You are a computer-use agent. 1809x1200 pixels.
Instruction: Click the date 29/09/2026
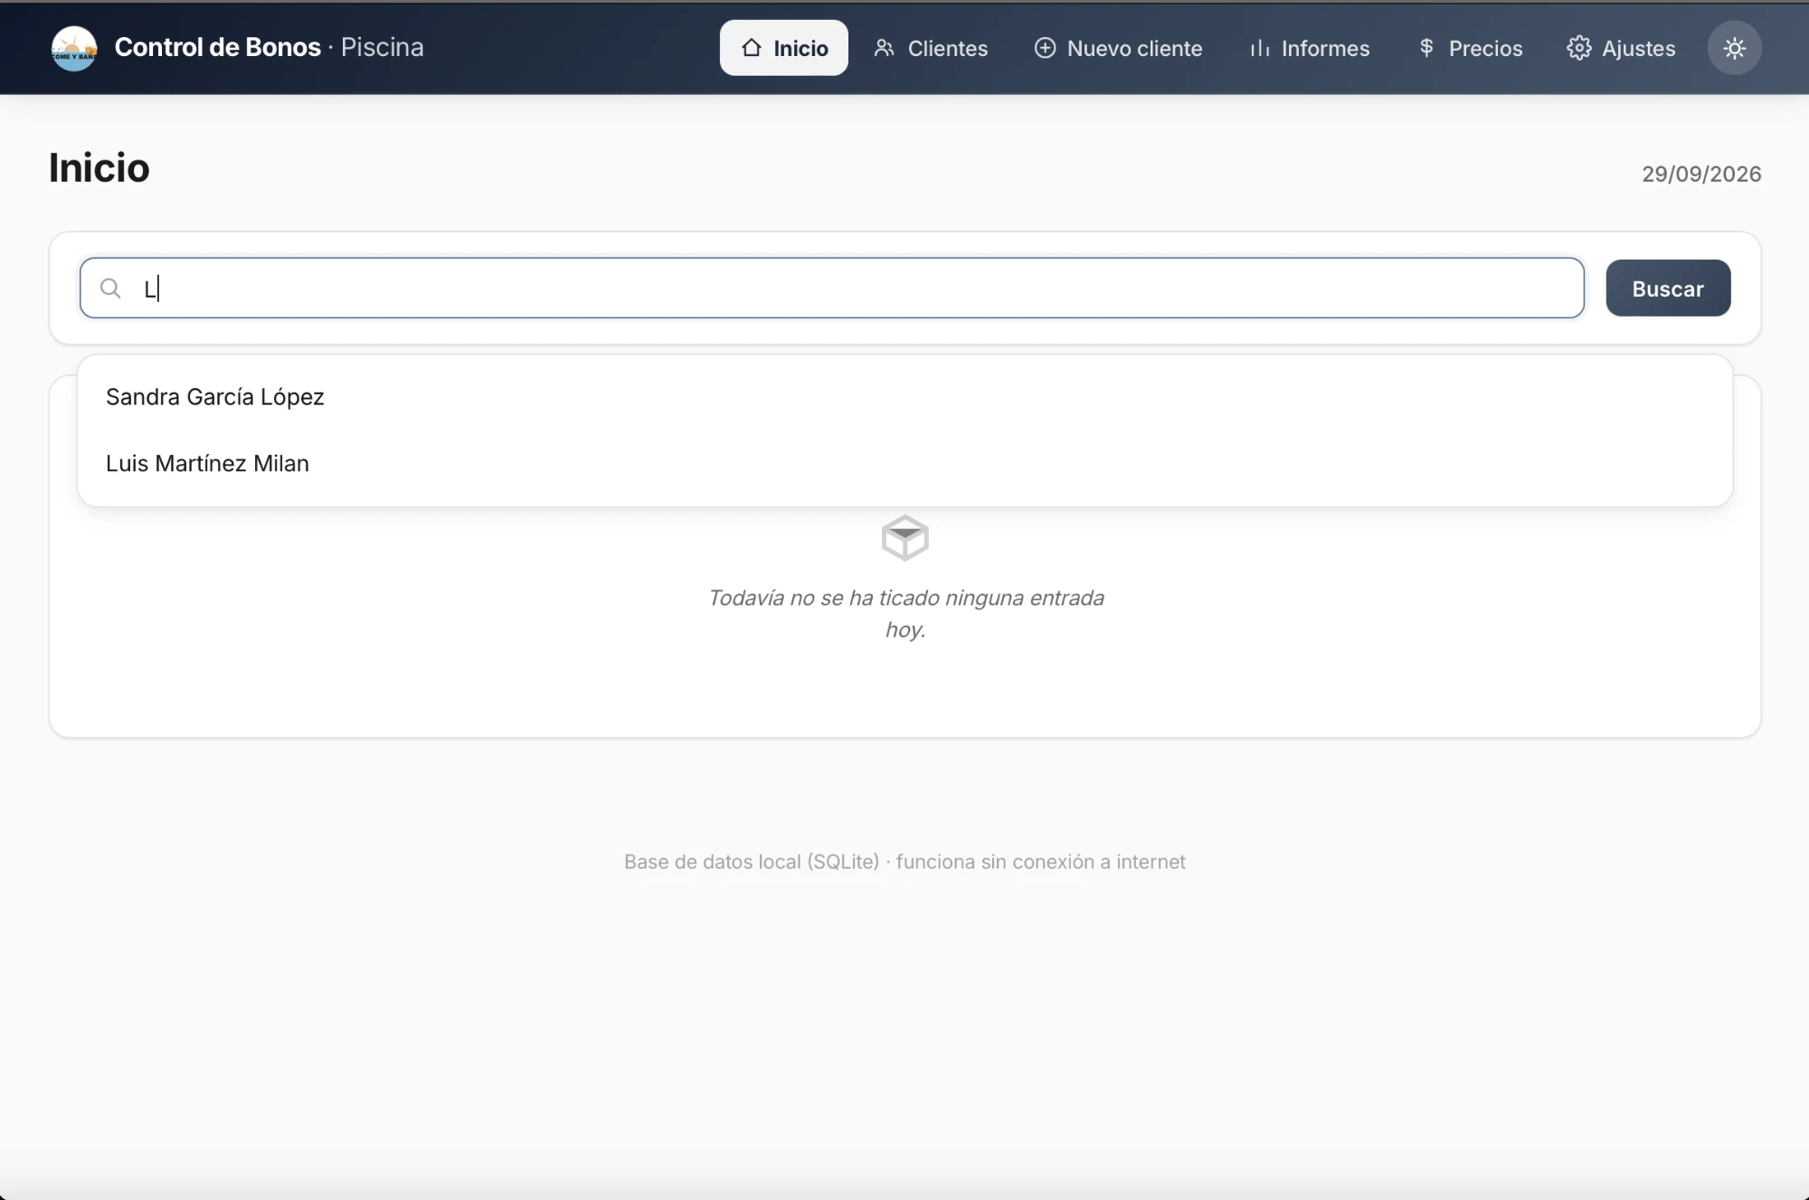pyautogui.click(x=1701, y=174)
